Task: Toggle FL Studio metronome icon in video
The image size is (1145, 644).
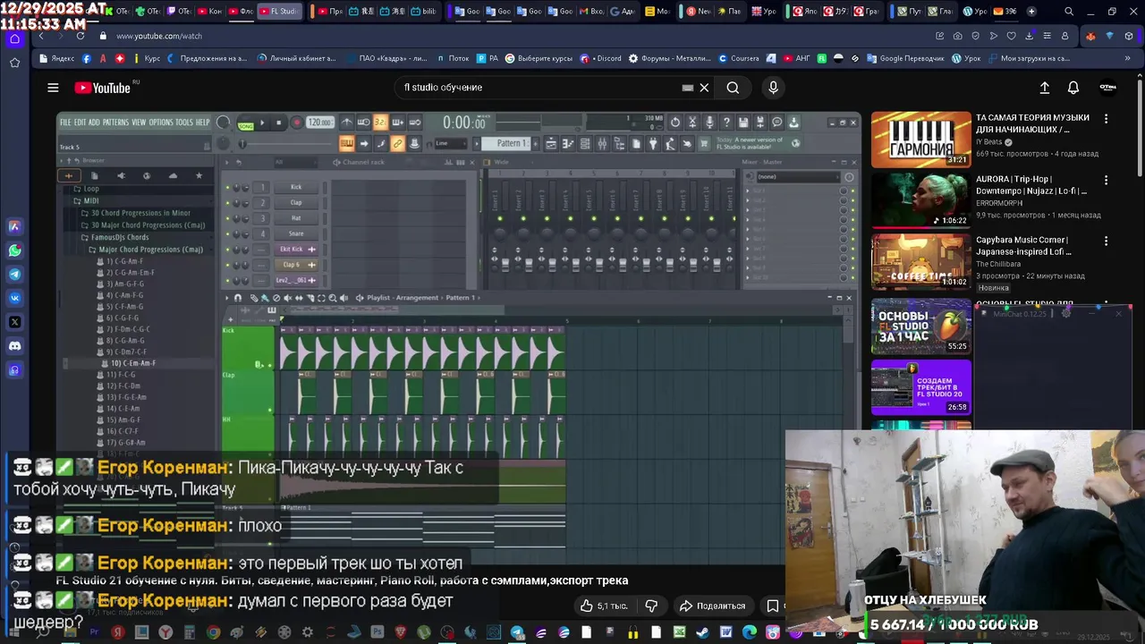Action: pyautogui.click(x=347, y=122)
